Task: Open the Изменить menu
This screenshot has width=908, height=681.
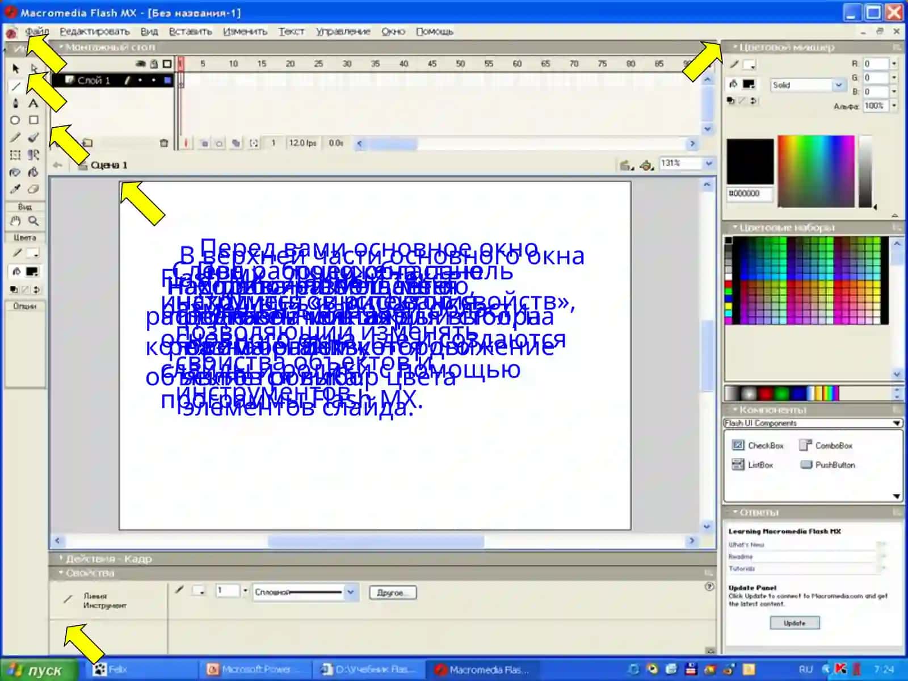Action: (245, 31)
